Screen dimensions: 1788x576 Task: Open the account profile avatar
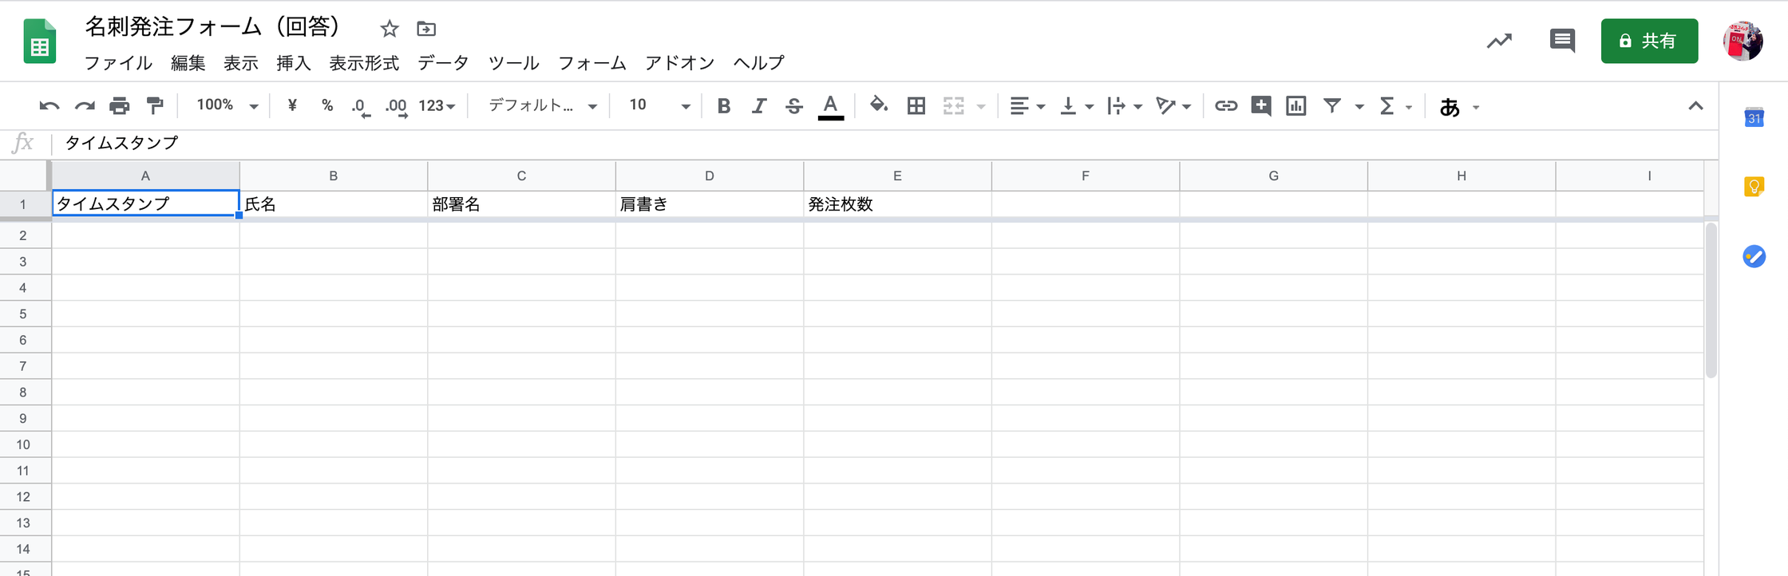tap(1743, 41)
